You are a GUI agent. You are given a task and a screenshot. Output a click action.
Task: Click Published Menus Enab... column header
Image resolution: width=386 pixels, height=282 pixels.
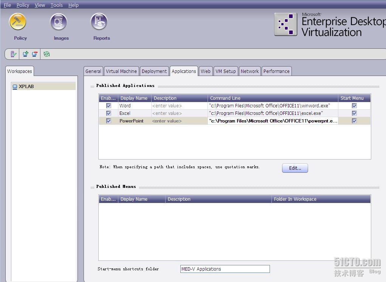pyautogui.click(x=109, y=199)
